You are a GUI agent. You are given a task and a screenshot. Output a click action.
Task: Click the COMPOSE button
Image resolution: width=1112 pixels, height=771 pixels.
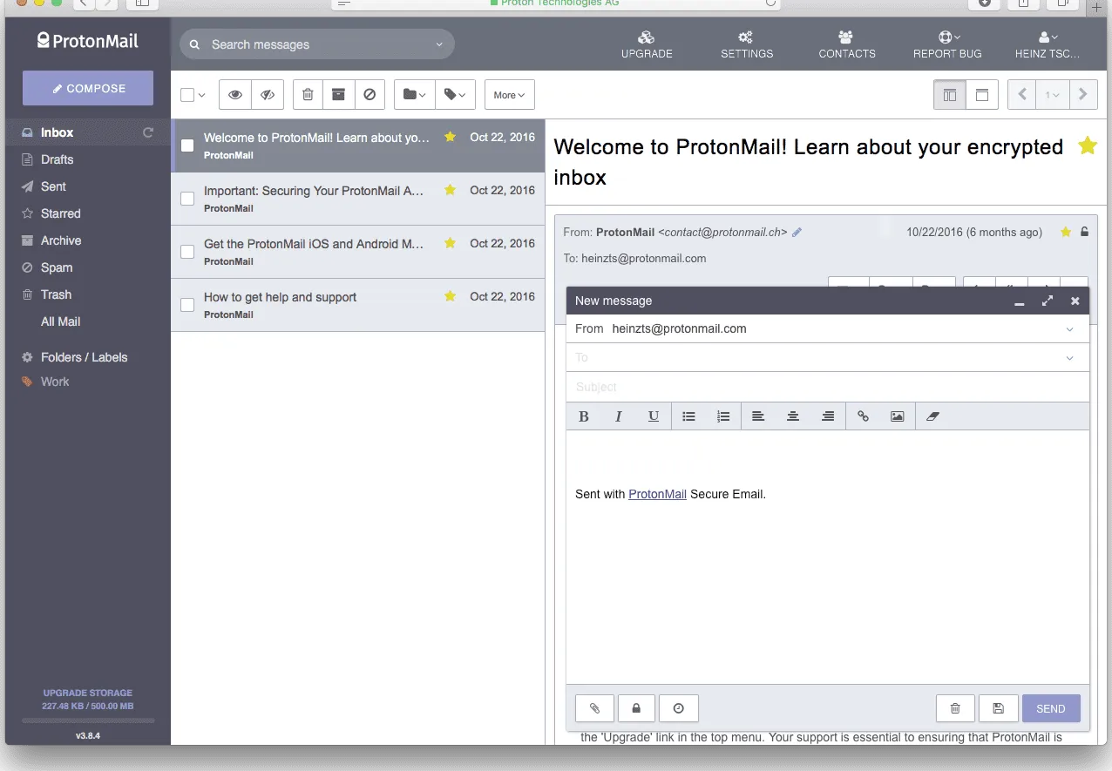coord(87,88)
